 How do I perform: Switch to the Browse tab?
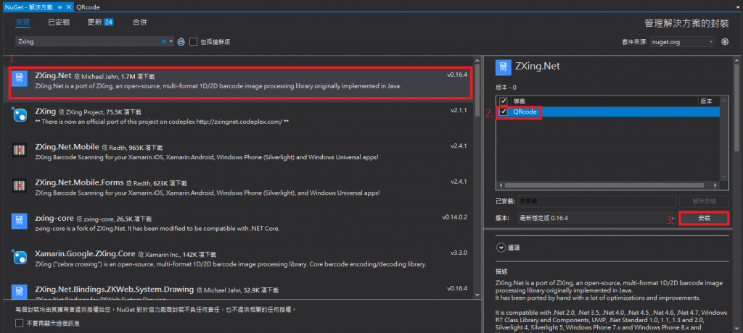coord(23,22)
